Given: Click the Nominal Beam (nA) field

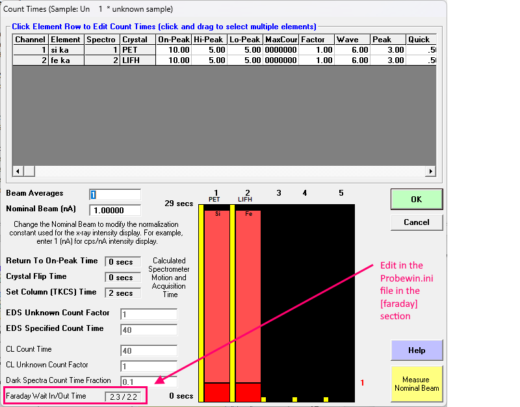Looking at the screenshot, I should [x=115, y=210].
